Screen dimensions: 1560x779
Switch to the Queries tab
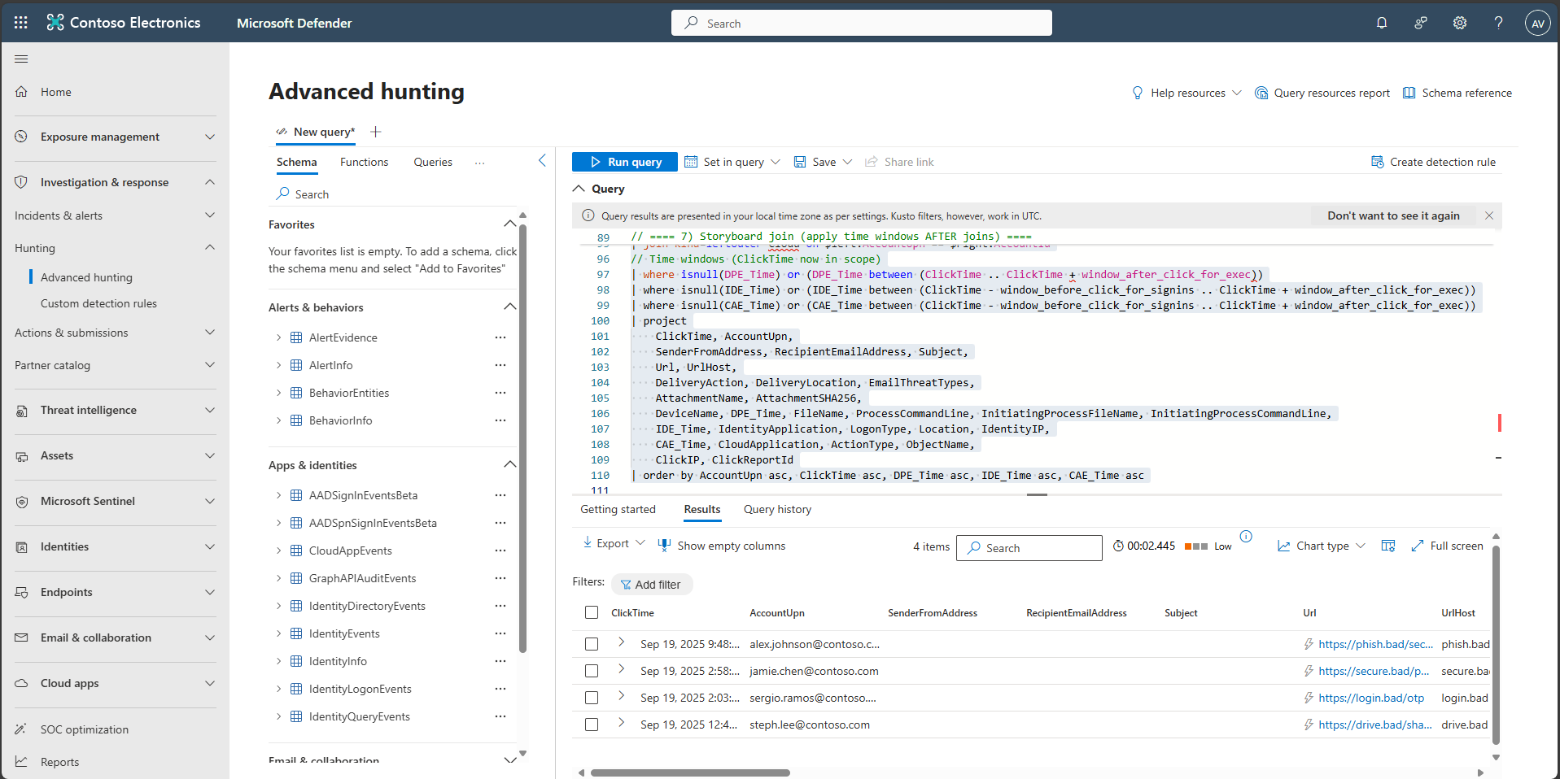point(433,162)
